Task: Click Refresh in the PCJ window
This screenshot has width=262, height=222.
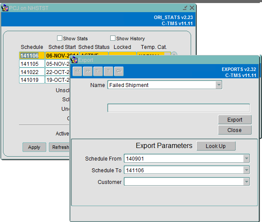Action: click(59, 147)
